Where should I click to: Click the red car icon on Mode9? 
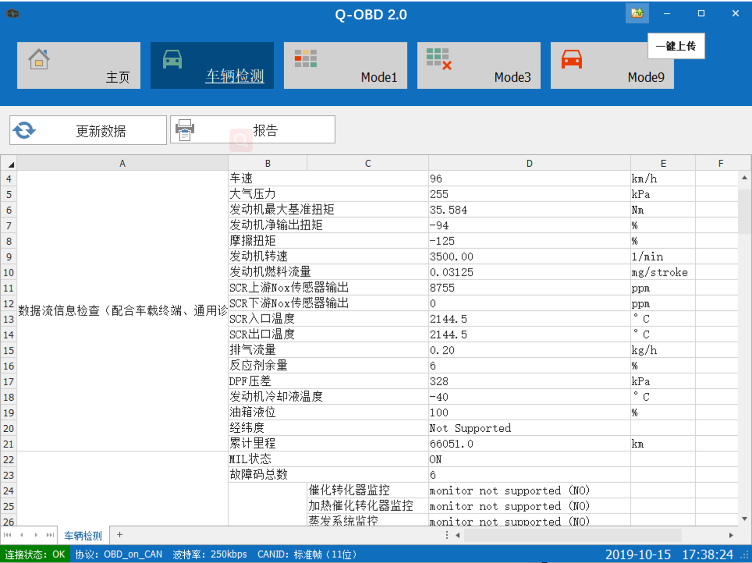(x=572, y=59)
